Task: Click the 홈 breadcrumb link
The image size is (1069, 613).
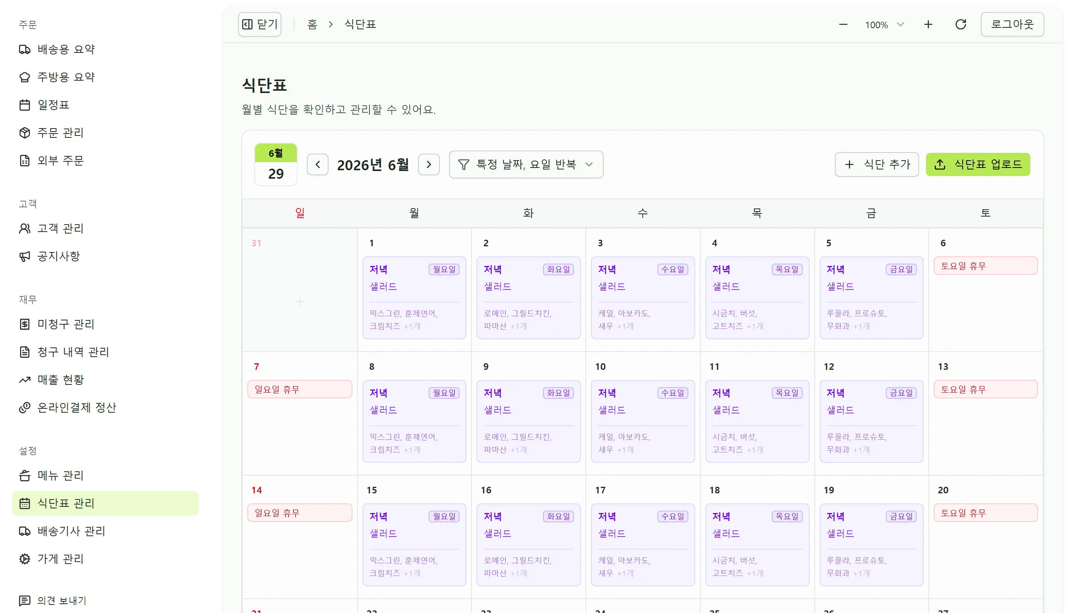Action: [312, 24]
